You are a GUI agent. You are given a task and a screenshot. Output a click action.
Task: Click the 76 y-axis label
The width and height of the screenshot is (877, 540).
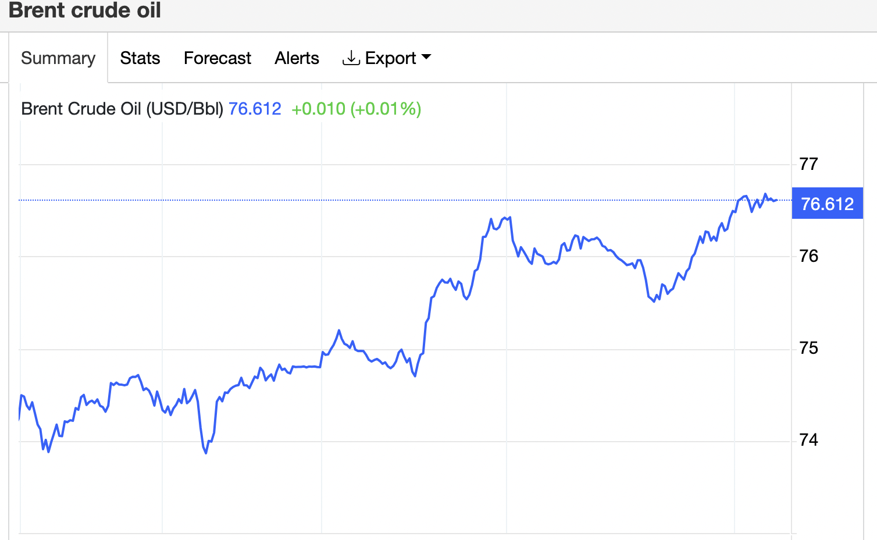(808, 256)
